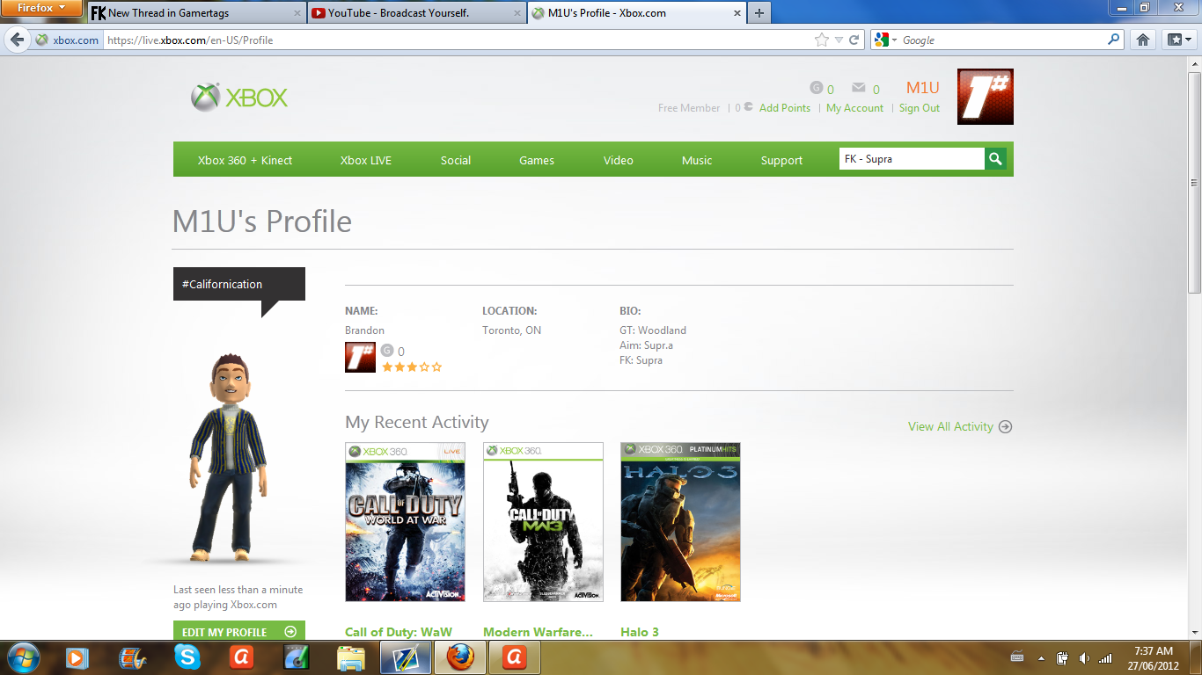Screen dimensions: 1202x675
Task: Click the 'Free Member' text
Action: pos(689,108)
